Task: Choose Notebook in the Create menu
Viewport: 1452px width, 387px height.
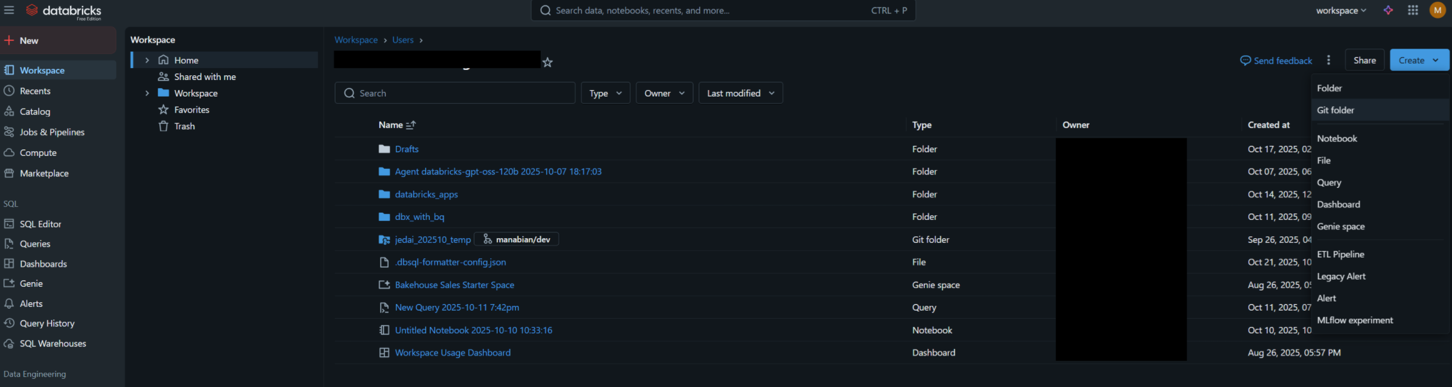Action: point(1380,139)
